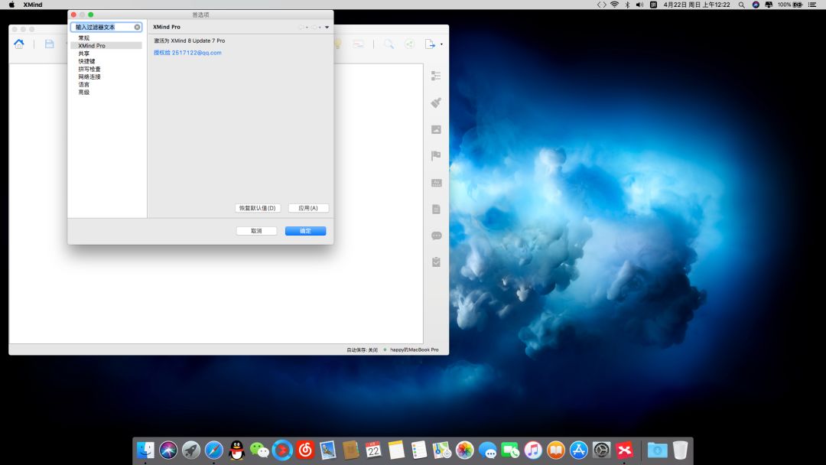The width and height of the screenshot is (826, 465).
Task: Open Spotlight search in menu bar
Action: point(741,5)
